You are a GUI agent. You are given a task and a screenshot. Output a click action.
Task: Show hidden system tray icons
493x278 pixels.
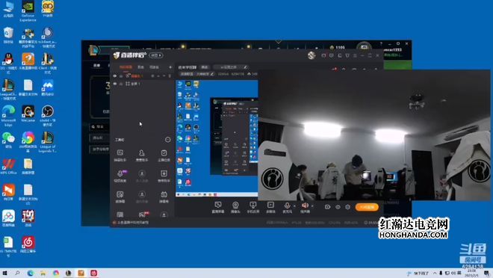pyautogui.click(x=435, y=273)
